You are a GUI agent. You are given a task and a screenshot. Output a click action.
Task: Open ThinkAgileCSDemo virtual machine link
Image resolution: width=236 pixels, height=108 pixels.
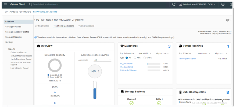click(187, 59)
